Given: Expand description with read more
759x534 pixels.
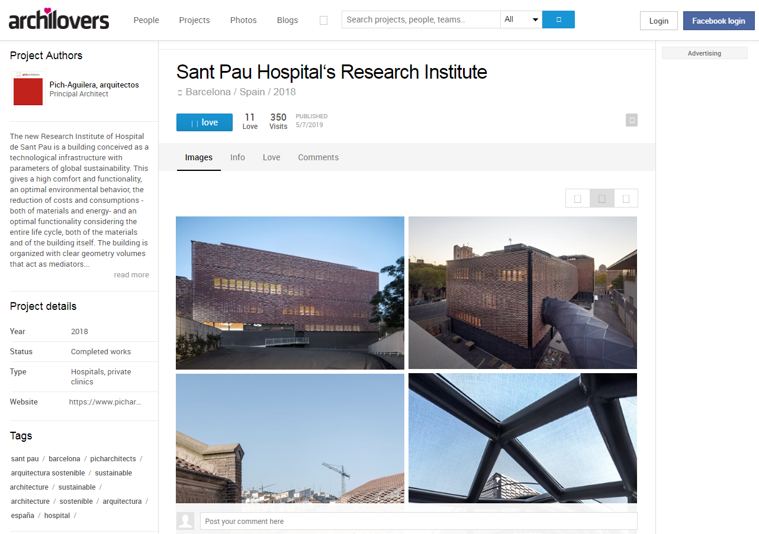Looking at the screenshot, I should tap(131, 275).
